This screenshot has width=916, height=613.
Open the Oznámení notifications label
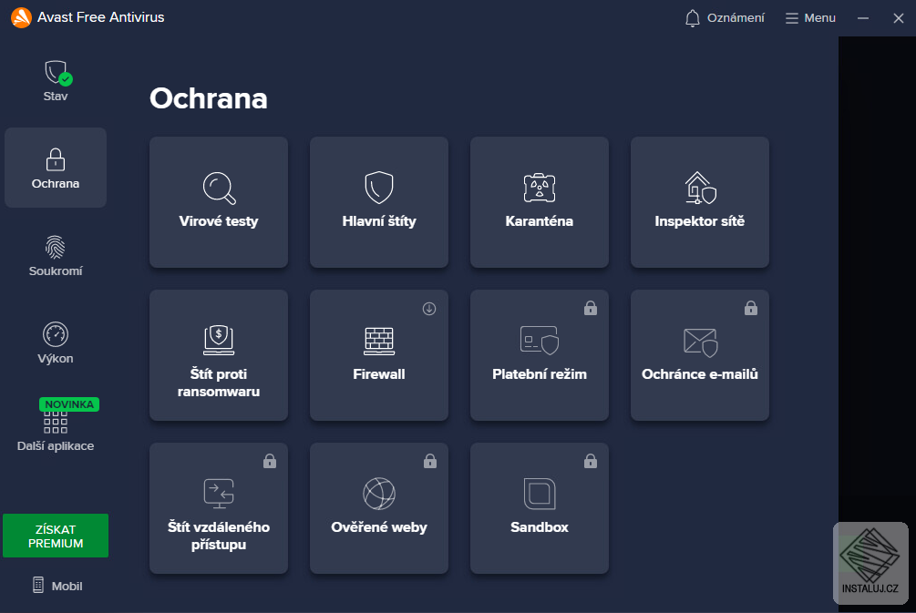pos(736,18)
